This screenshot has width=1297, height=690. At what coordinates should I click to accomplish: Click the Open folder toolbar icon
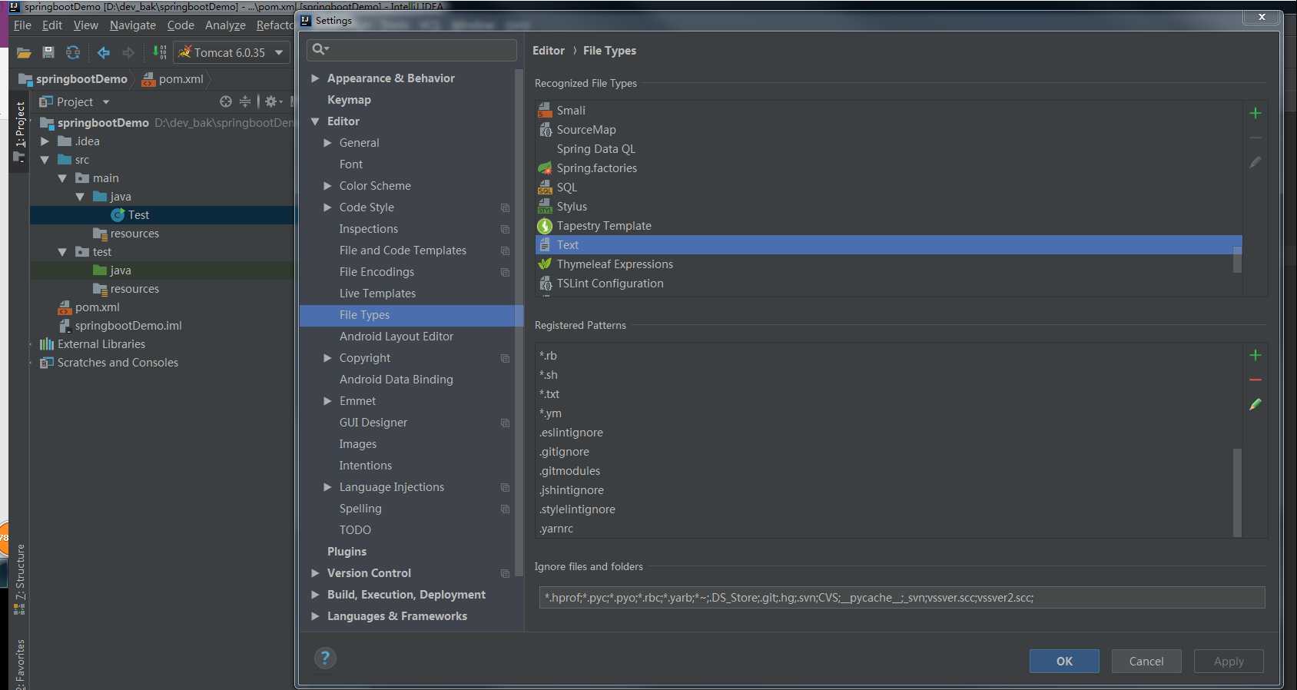tap(24, 52)
